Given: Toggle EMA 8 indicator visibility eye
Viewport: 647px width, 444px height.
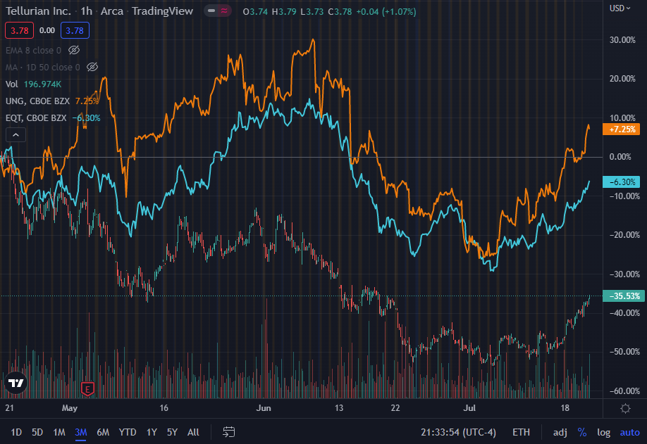Looking at the screenshot, I should point(74,50).
